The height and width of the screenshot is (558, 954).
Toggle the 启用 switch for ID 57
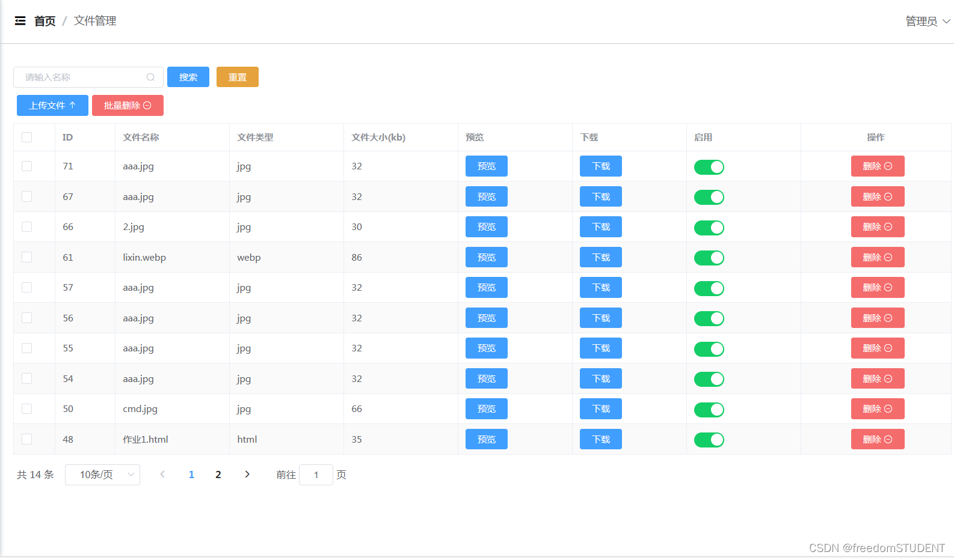(x=709, y=288)
